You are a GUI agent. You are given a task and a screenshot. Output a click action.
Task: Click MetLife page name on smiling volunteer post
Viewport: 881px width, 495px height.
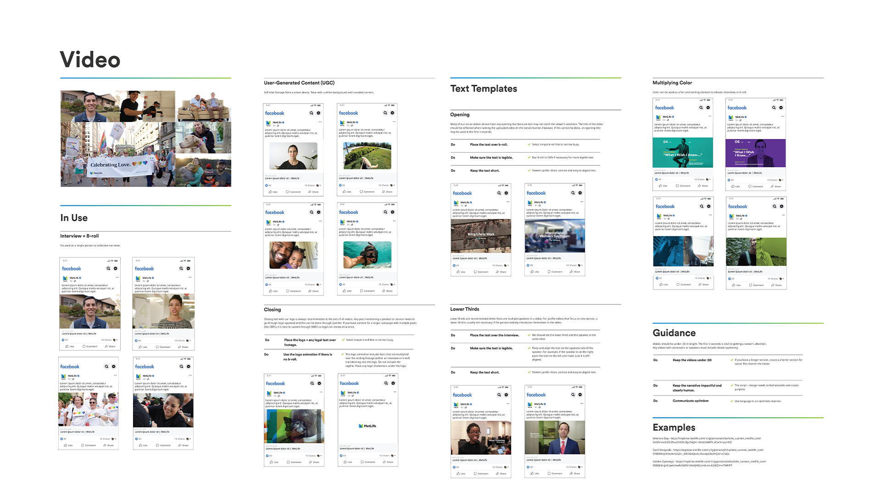(147, 376)
